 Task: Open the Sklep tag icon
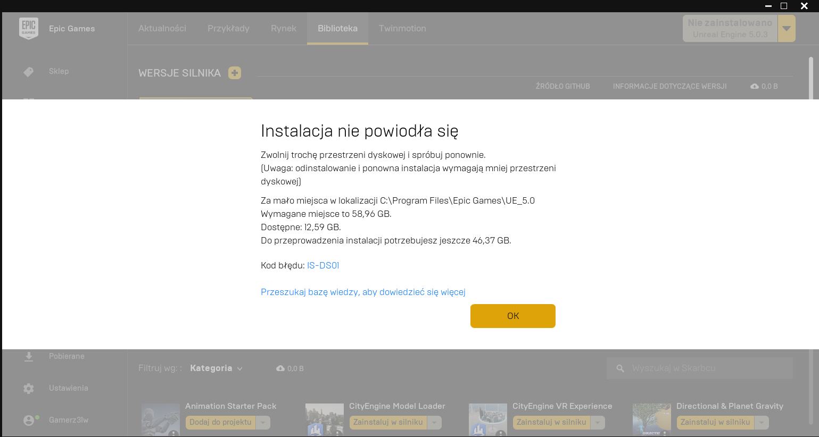[29, 72]
